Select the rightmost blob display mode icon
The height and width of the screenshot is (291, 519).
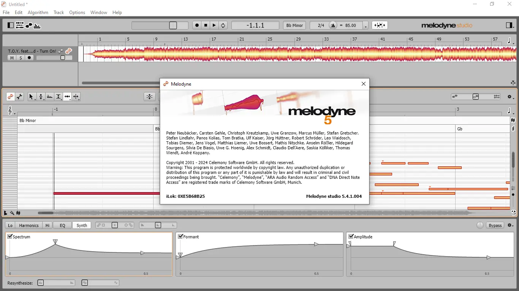click(497, 97)
